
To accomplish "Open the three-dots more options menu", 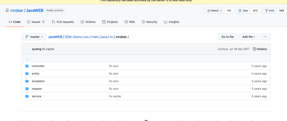I will click(x=265, y=37).
